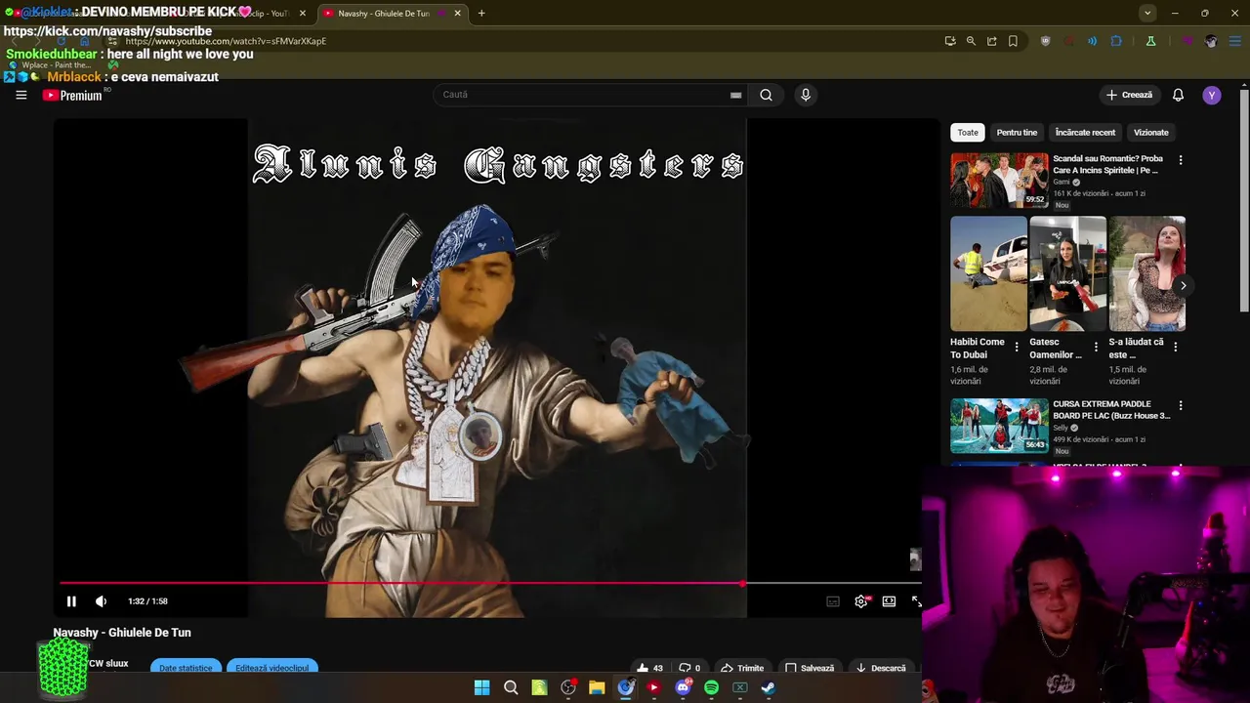
Task: Select the Vizionate filter chip
Action: [x=1150, y=133]
